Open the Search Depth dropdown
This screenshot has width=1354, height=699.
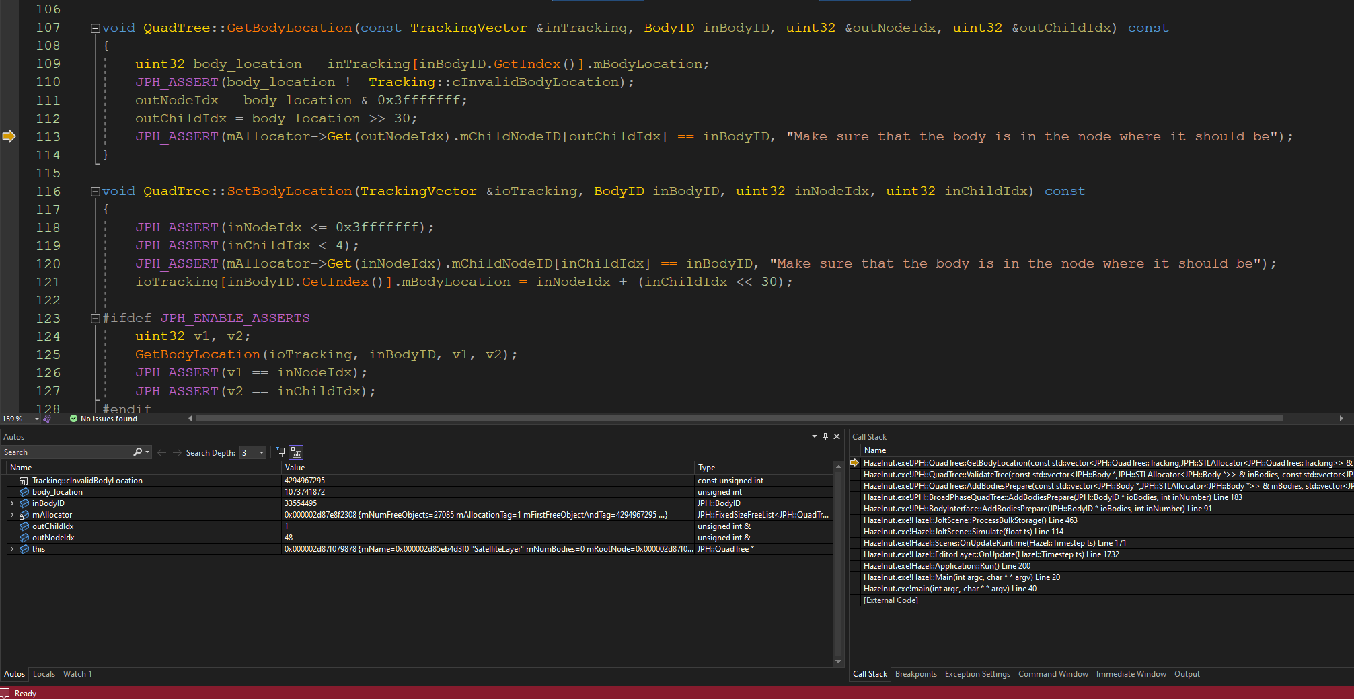pos(262,452)
